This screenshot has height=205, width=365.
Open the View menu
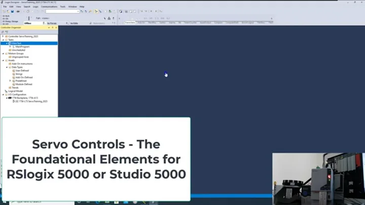(x=18, y=7)
